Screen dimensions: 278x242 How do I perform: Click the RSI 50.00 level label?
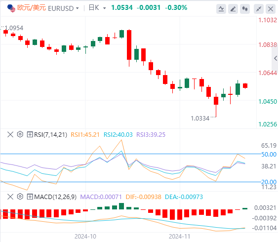[x=269, y=155]
